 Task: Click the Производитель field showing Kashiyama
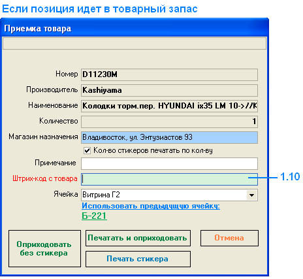tap(169, 90)
